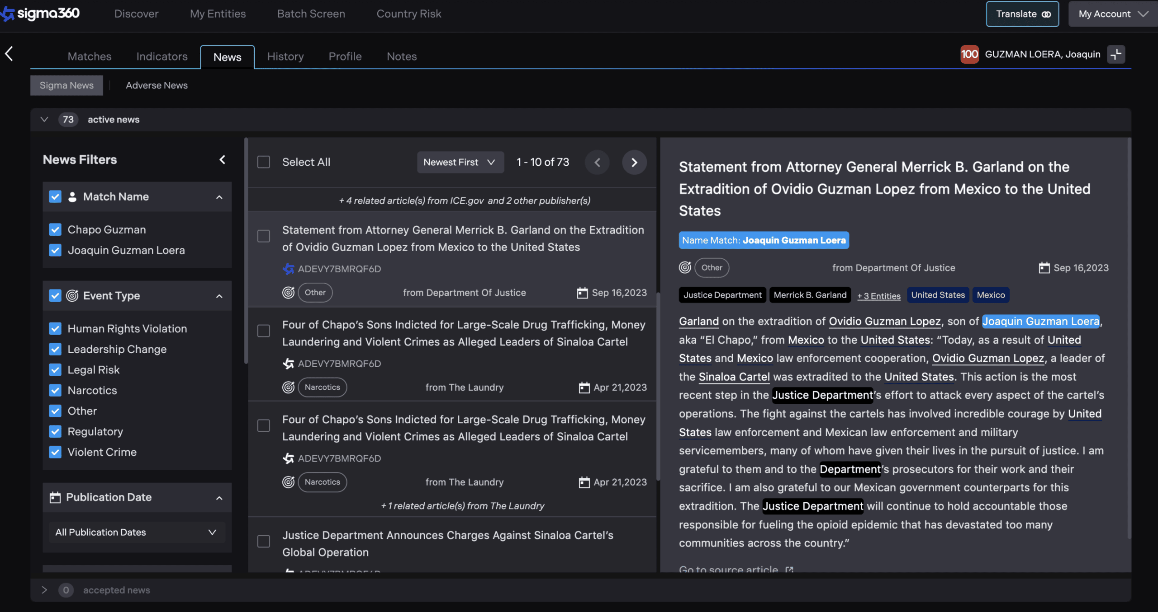
Task: Open Country Risk in top navigation
Action: pyautogui.click(x=409, y=14)
